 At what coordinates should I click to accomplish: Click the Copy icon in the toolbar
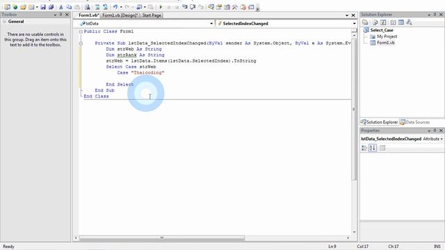coord(69,7)
